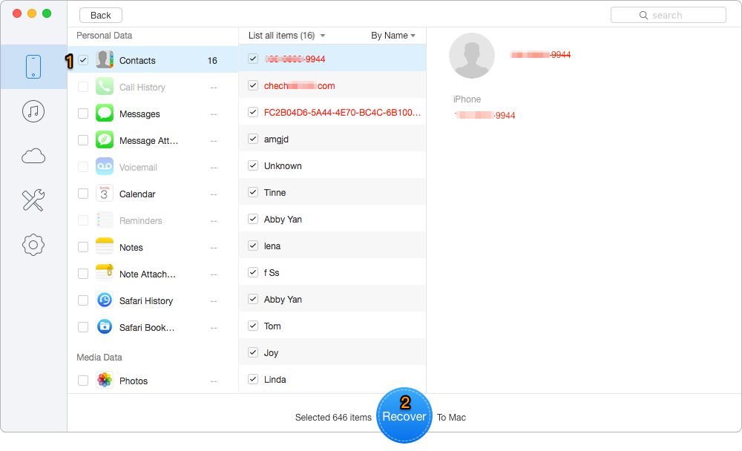This screenshot has width=742, height=451.
Task: Focus the search input field
Action: (x=669, y=15)
